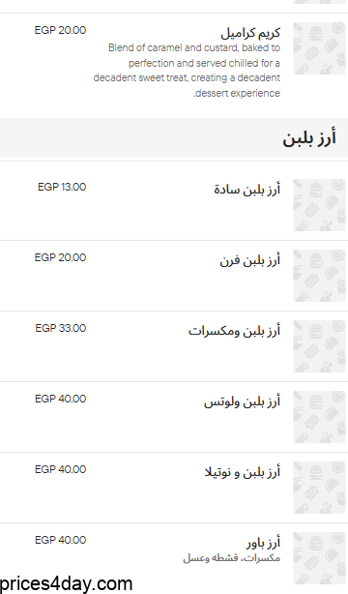Image resolution: width=348 pixels, height=594 pixels.
Task: Open the أرز بلبن ولوتس image icon
Action: point(319,417)
